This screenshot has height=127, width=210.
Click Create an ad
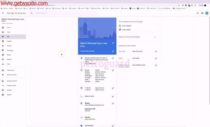coord(13,70)
